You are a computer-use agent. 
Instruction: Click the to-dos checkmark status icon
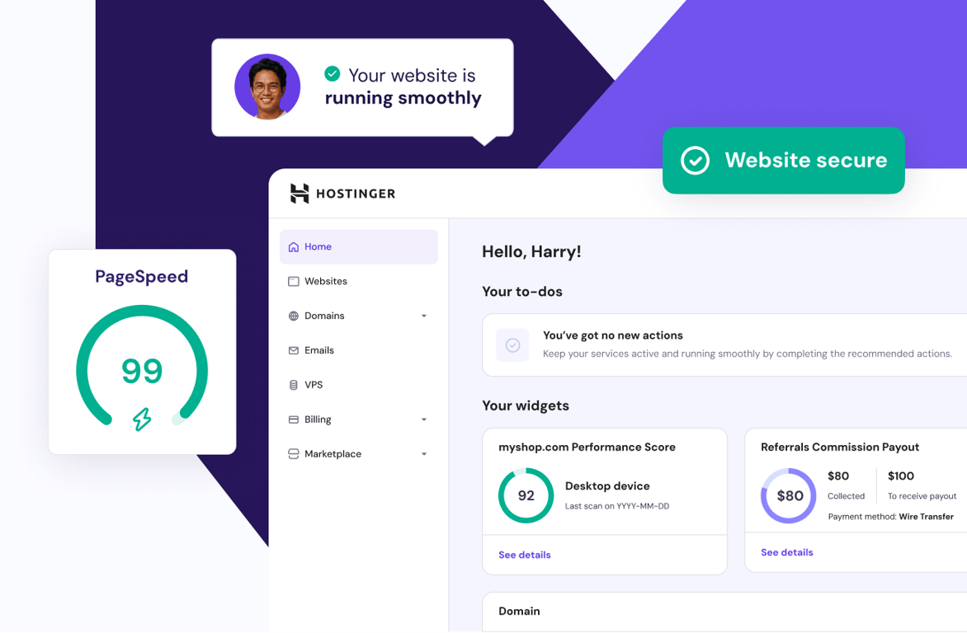pyautogui.click(x=512, y=345)
